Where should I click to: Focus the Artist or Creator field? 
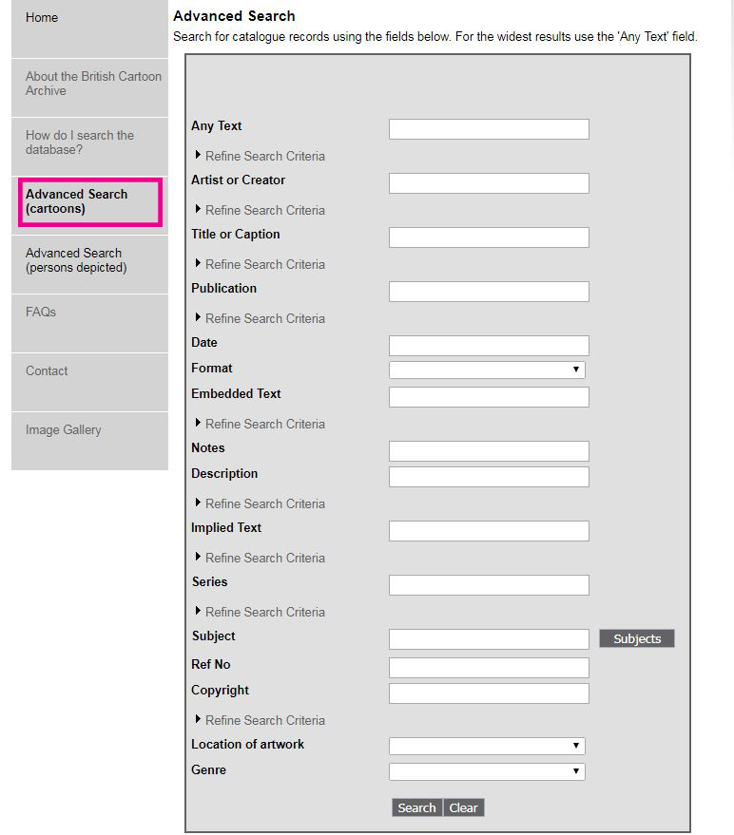pos(489,183)
